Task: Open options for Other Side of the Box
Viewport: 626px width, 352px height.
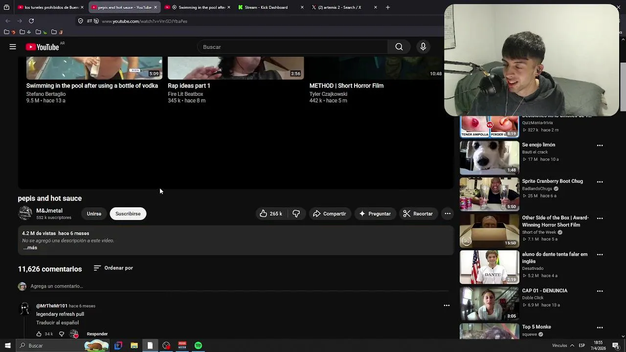Action: pyautogui.click(x=600, y=218)
